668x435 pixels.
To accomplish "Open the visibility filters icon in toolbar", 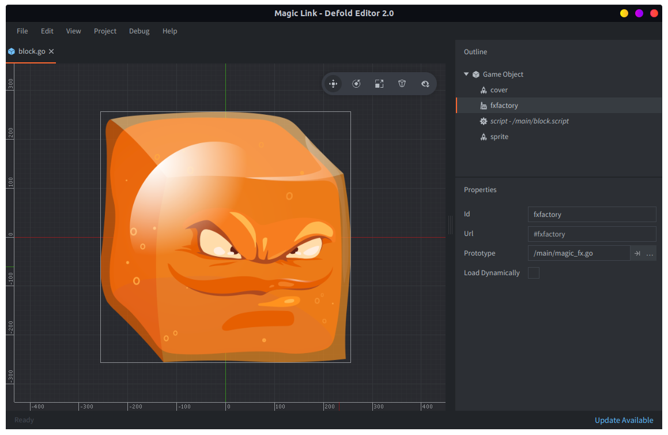I will click(x=425, y=84).
